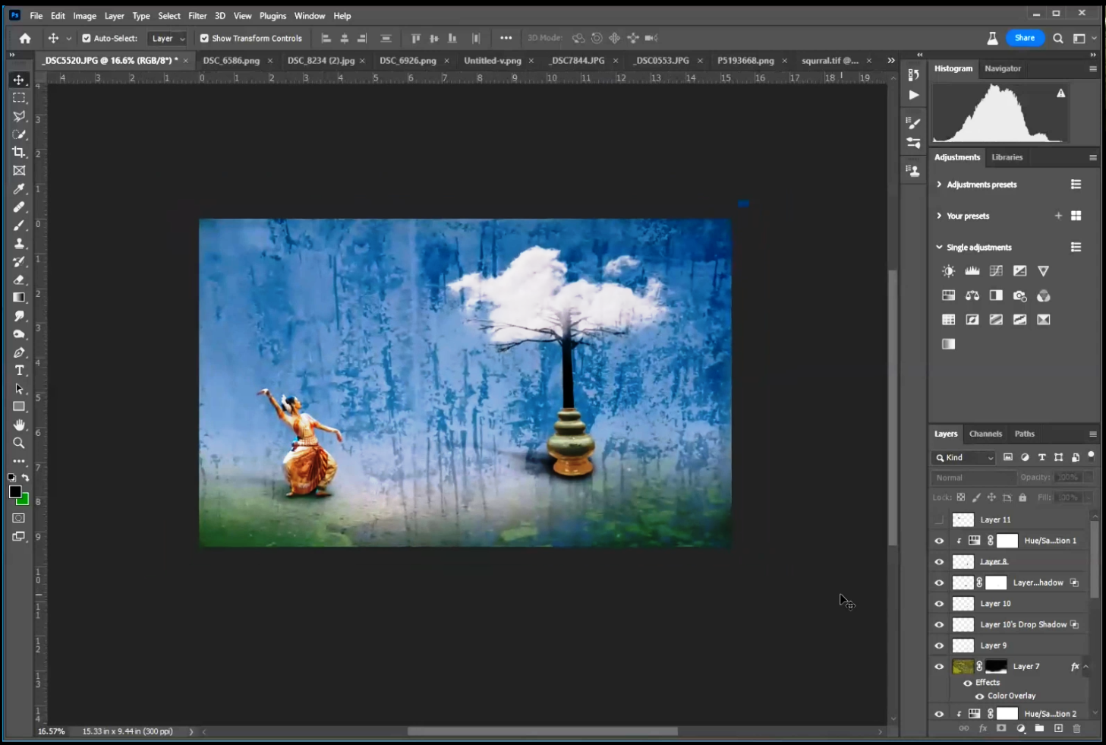The image size is (1106, 745).
Task: Select the Zoom tool
Action: [19, 443]
